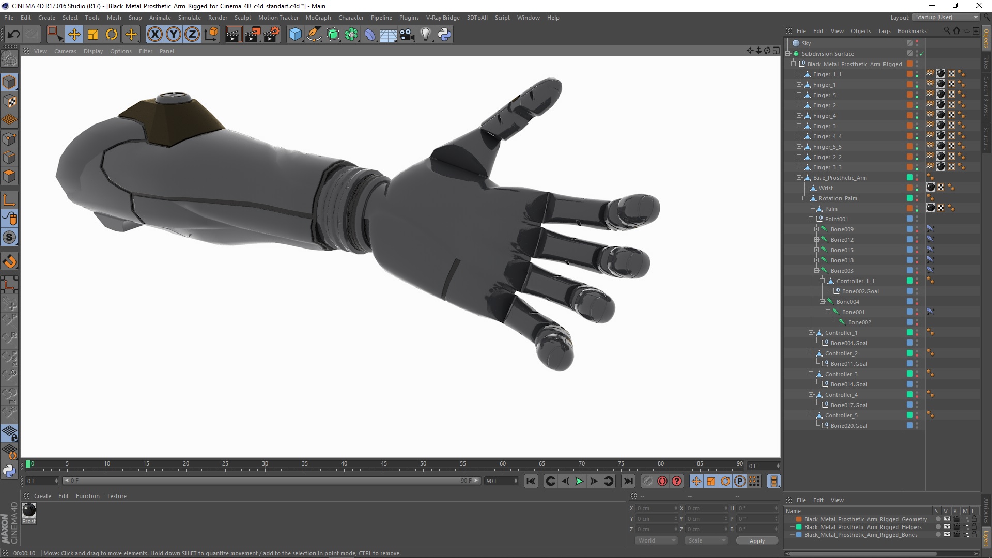Viewport: 992px width, 558px height.
Task: Open the Layout Startup dropdown
Action: coord(946,17)
